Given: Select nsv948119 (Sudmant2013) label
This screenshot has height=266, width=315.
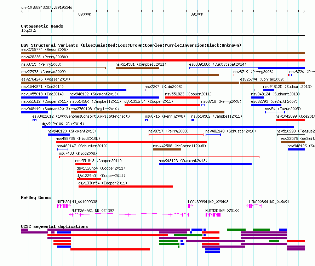Looking at the screenshot, I should click(45, 109).
